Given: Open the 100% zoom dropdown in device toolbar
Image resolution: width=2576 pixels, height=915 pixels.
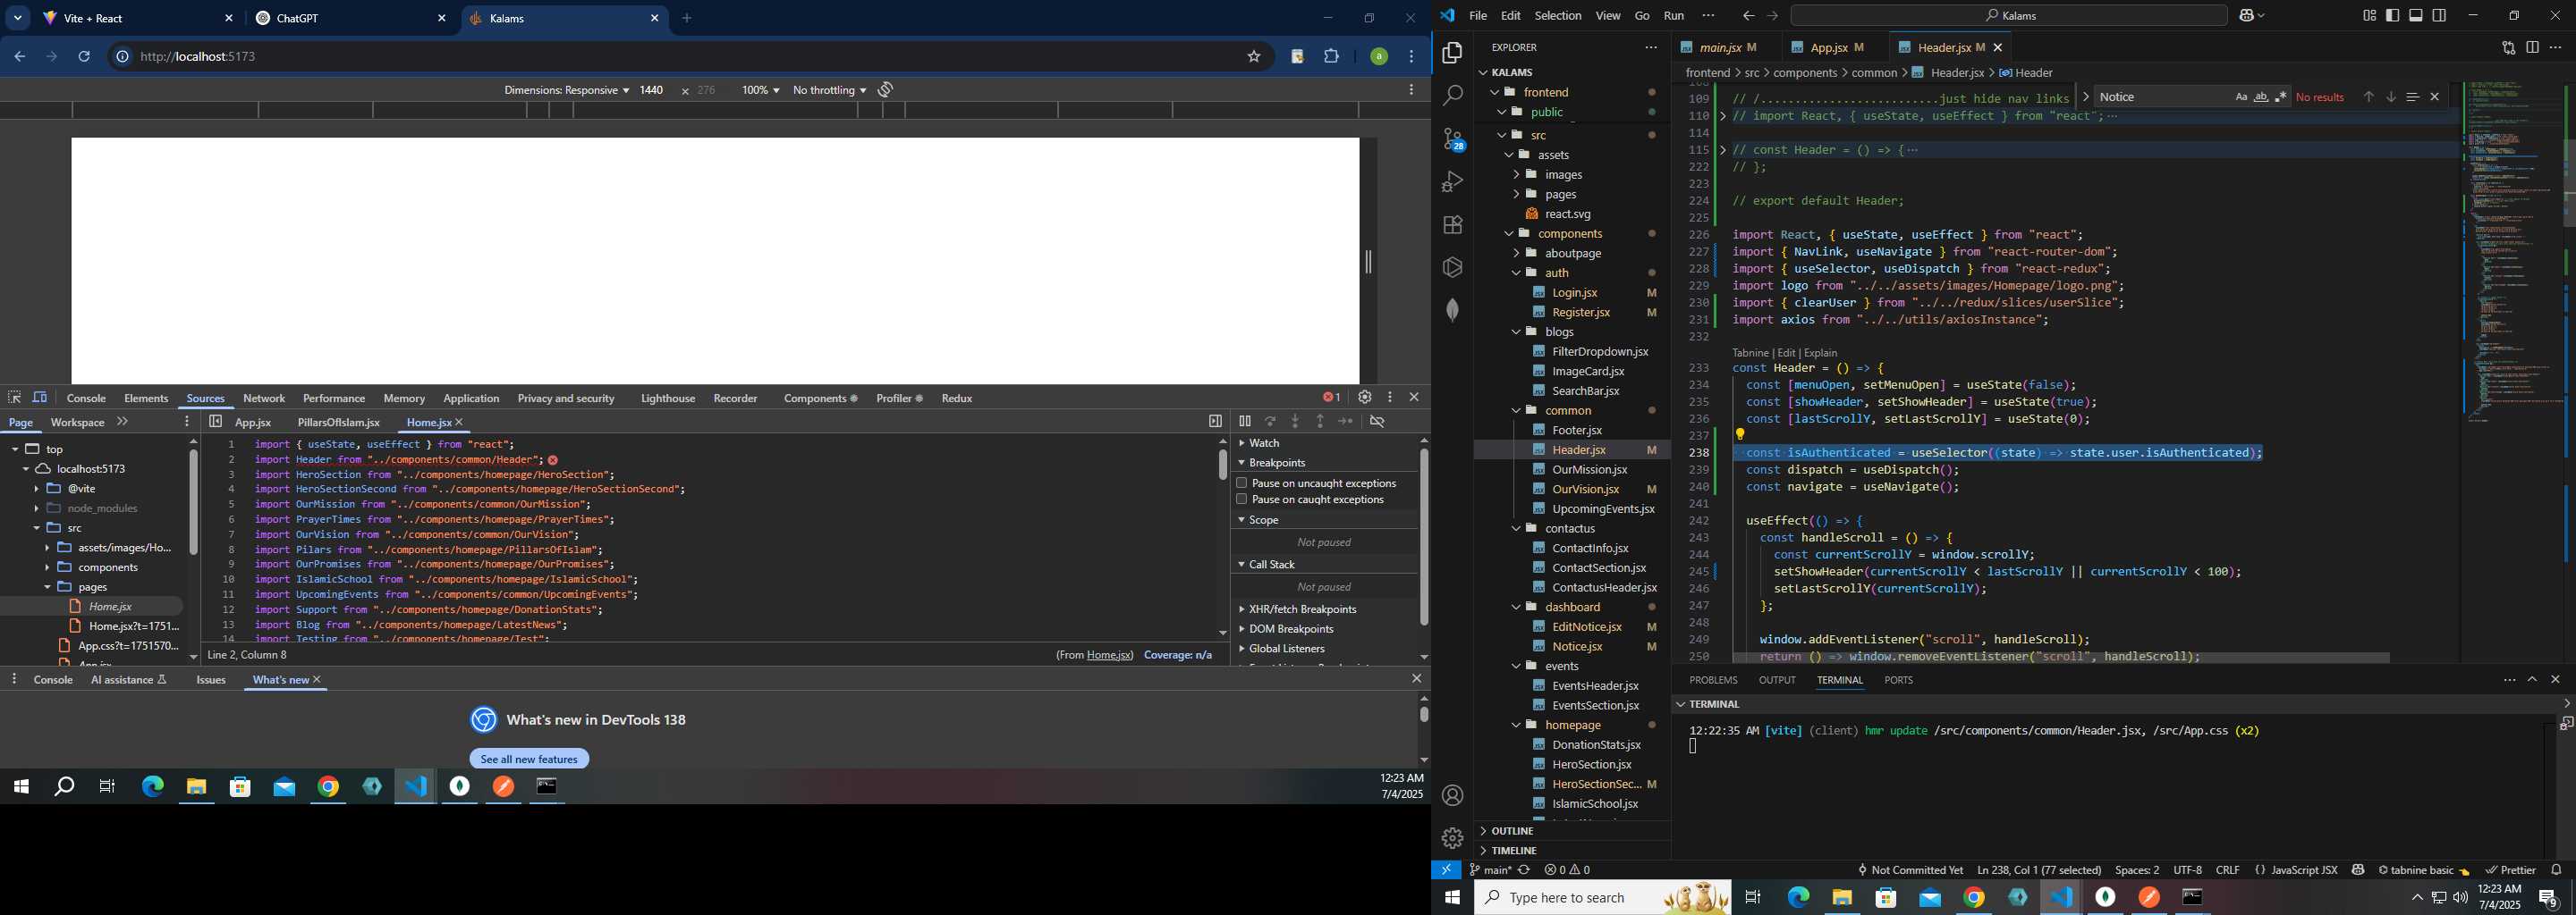Looking at the screenshot, I should [x=760, y=90].
